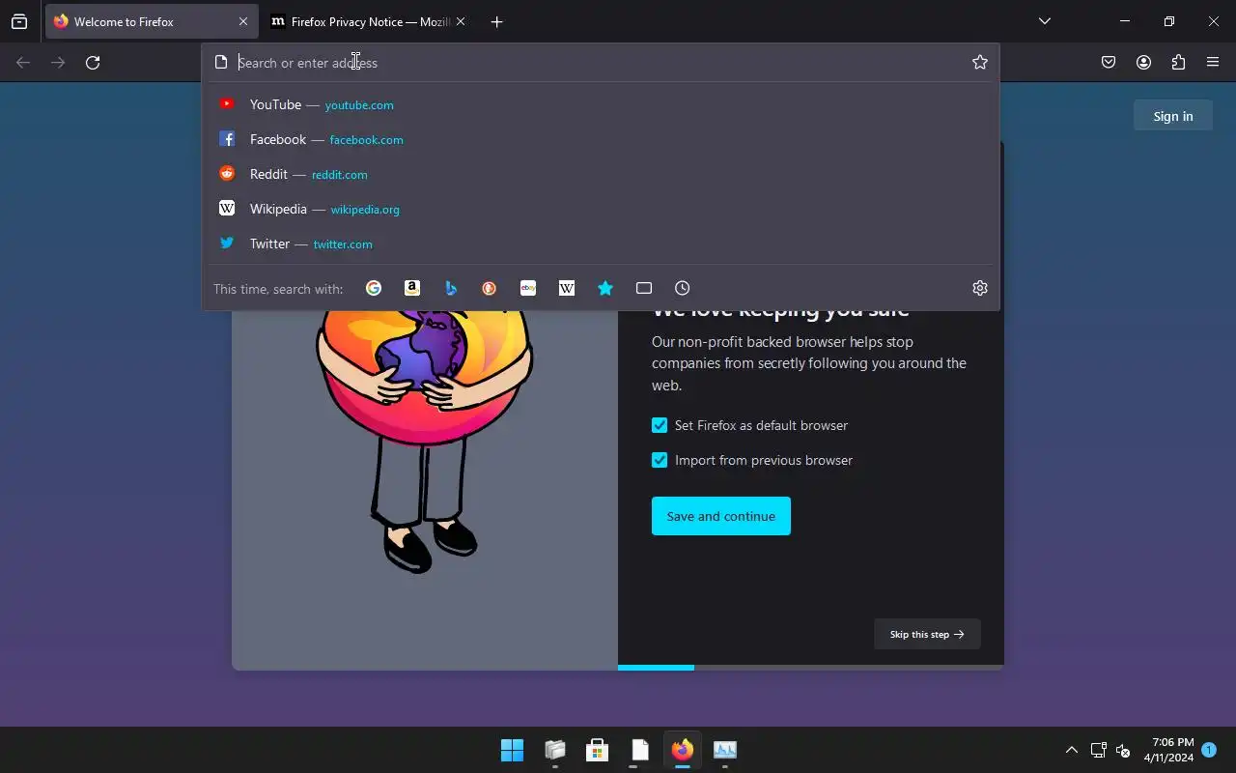Open clock showing 7:06 PM
This screenshot has height=773, width=1236.
[x=1168, y=750]
